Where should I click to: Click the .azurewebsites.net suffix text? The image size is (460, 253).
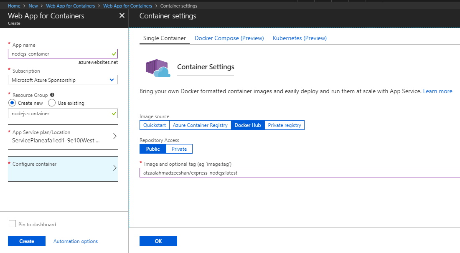point(98,62)
